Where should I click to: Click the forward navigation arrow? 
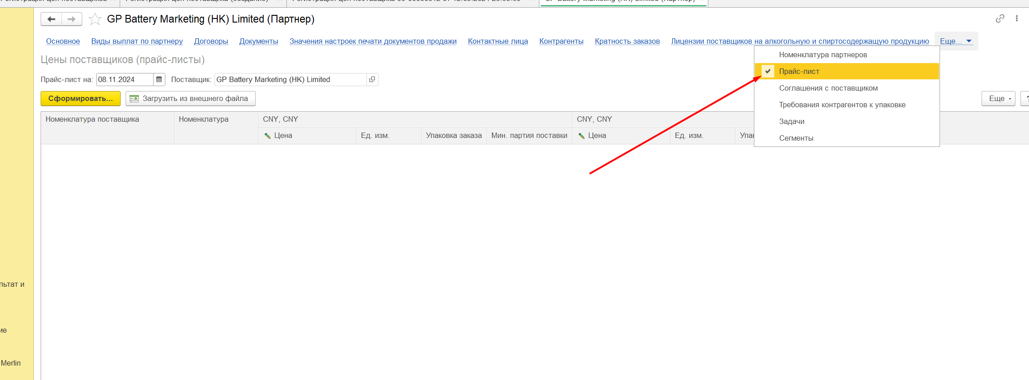click(x=71, y=19)
